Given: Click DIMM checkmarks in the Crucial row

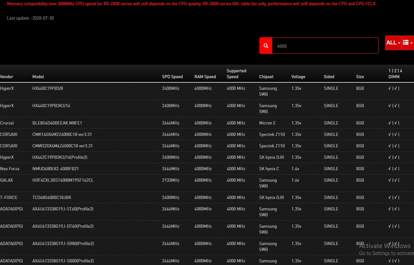Looking at the screenshot, I should (394, 123).
